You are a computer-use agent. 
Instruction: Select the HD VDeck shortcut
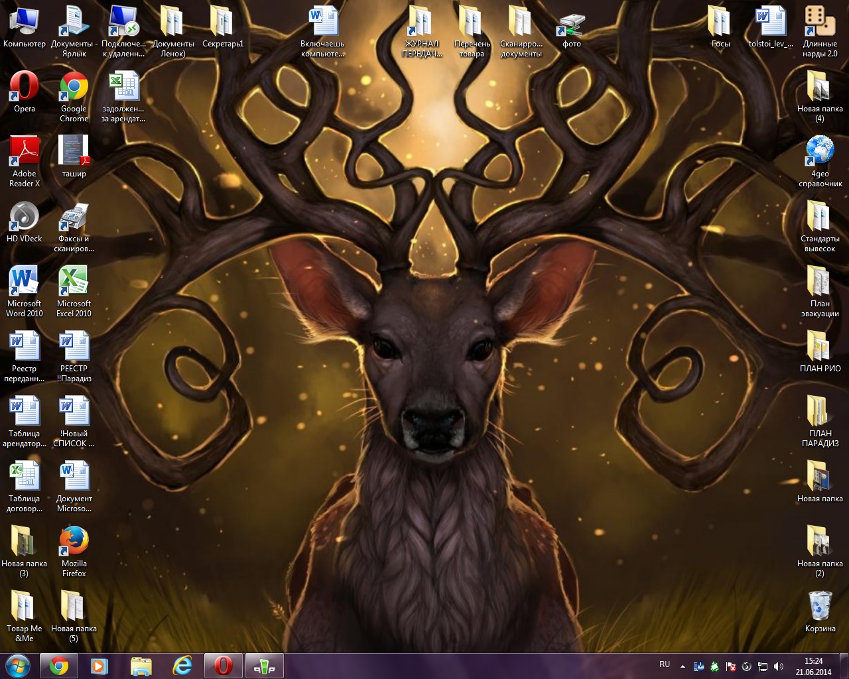tap(24, 222)
